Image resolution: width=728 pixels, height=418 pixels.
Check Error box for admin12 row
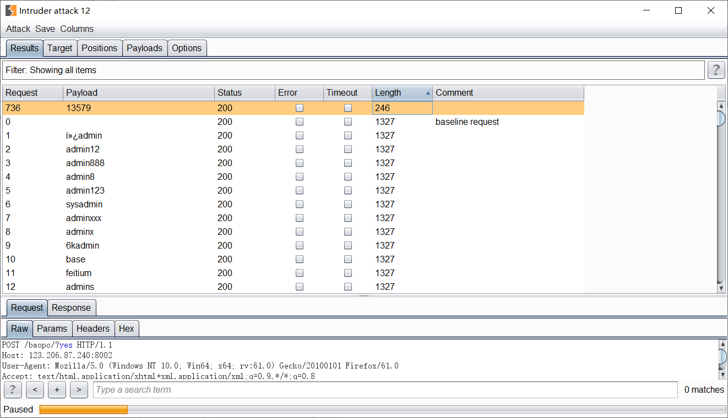(x=300, y=149)
